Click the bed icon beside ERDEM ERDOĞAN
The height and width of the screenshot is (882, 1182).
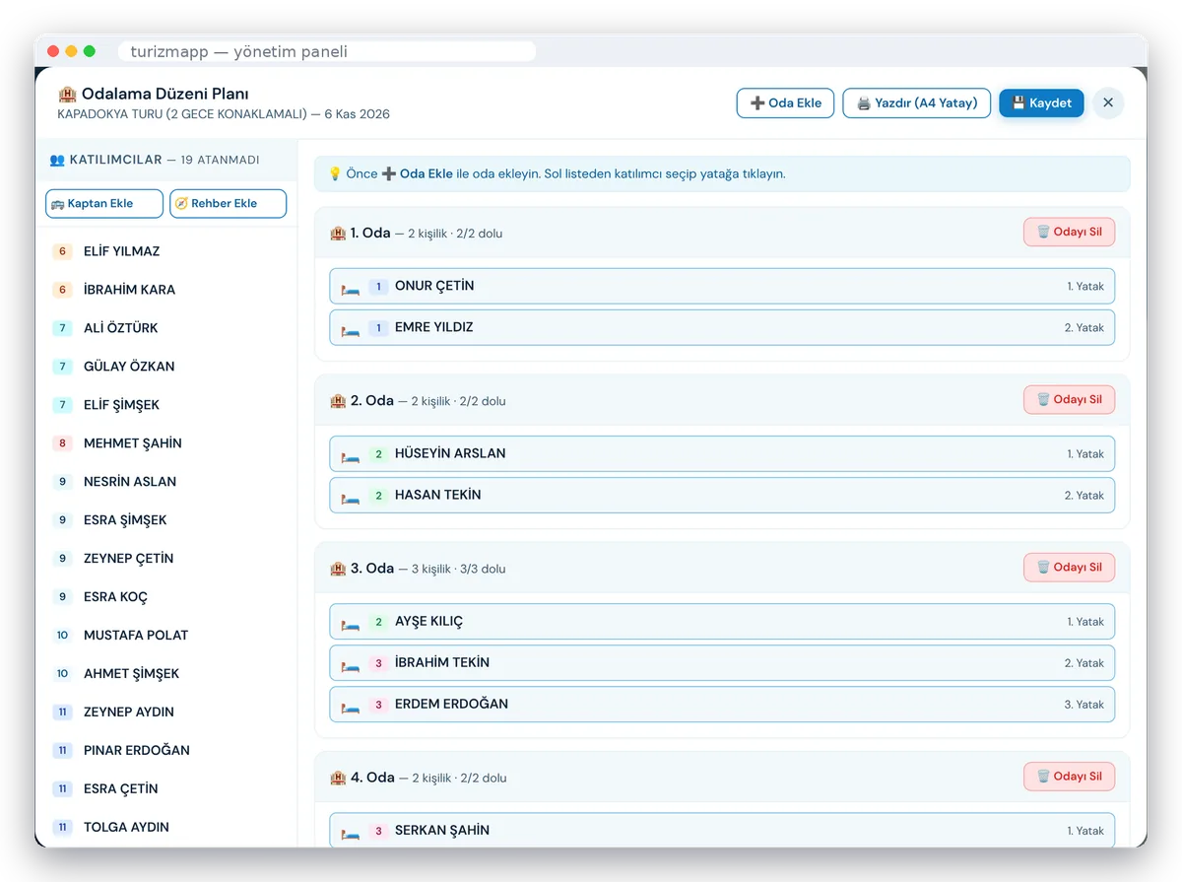(x=351, y=706)
